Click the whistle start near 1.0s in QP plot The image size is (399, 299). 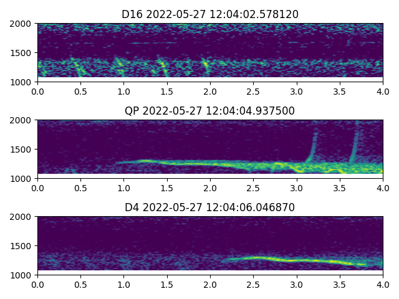(125, 163)
